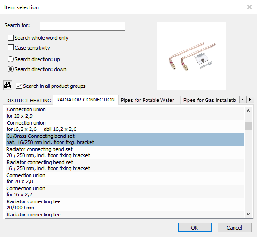This screenshot has width=257, height=237.
Task: Select Search direction: up radio button
Action: pos(10,59)
